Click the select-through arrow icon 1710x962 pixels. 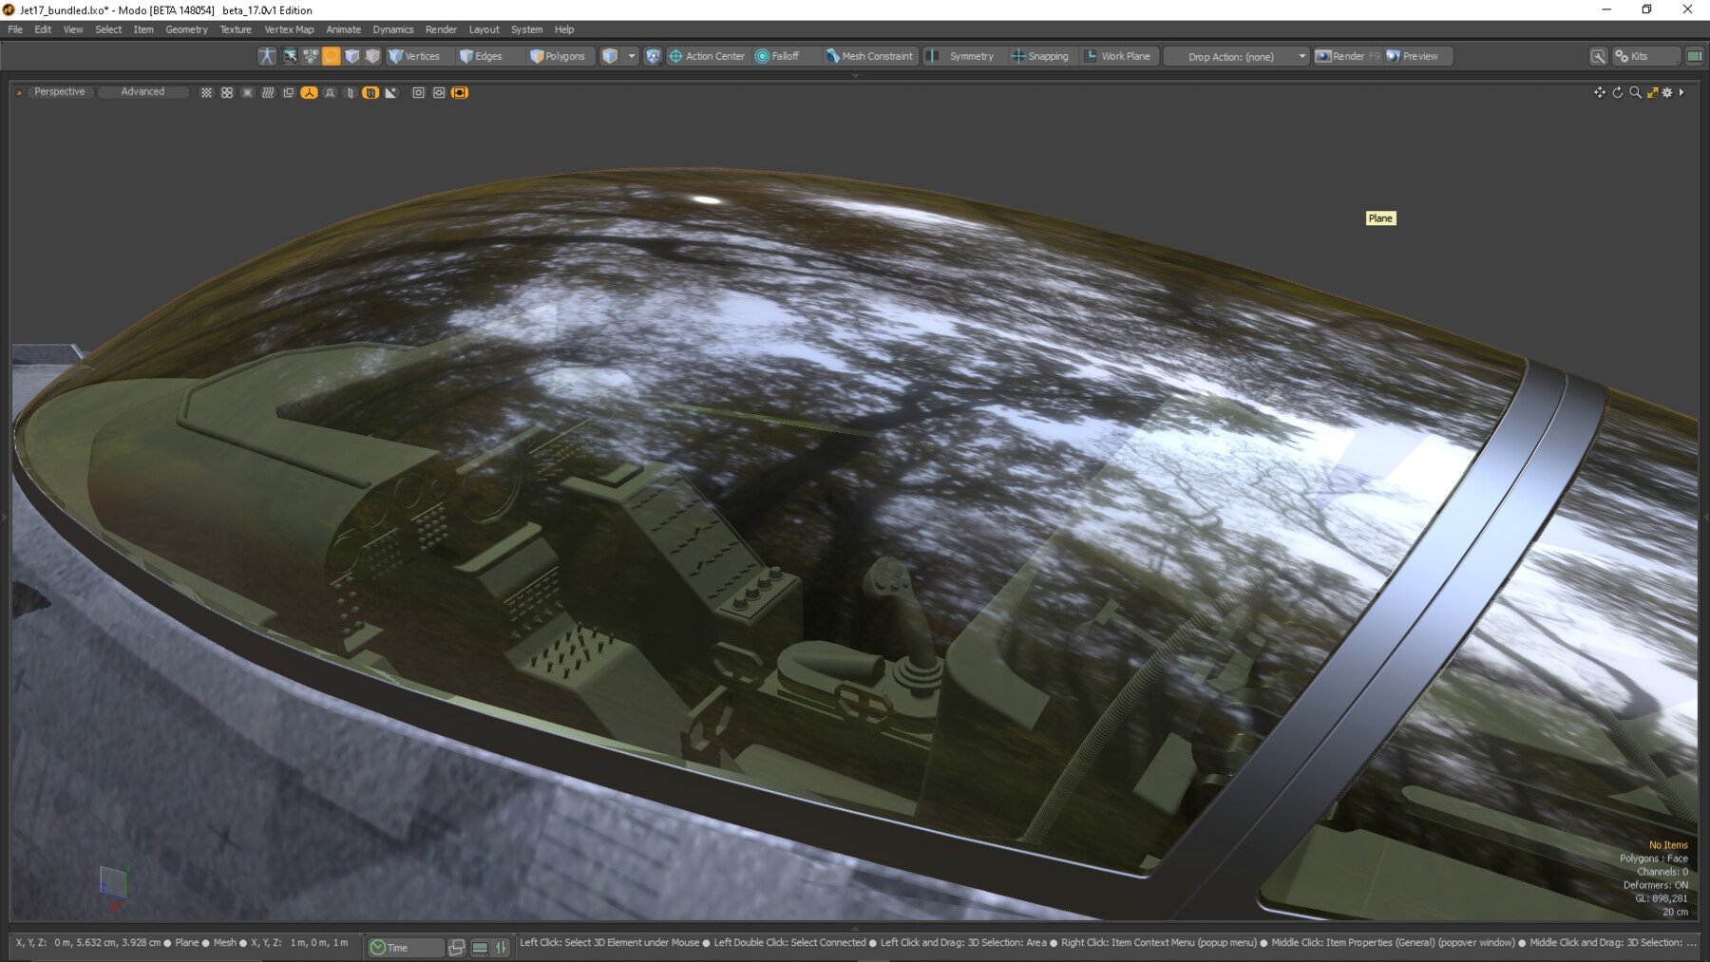(x=290, y=56)
